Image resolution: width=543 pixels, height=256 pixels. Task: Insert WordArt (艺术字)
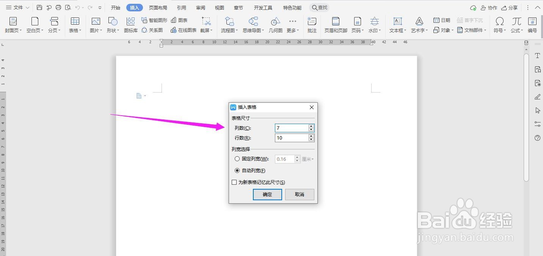tap(419, 25)
